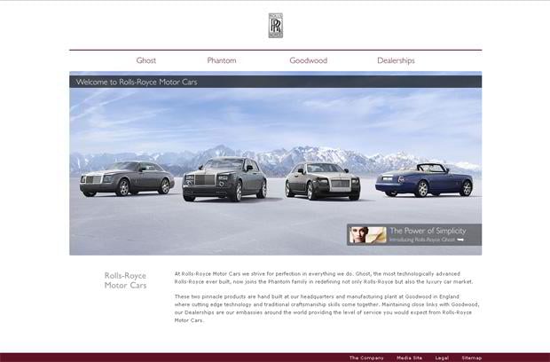The height and width of the screenshot is (362, 550).
Task: Click 'Introducing Rolls-Royce Ghost' subtitle link
Action: [421, 240]
